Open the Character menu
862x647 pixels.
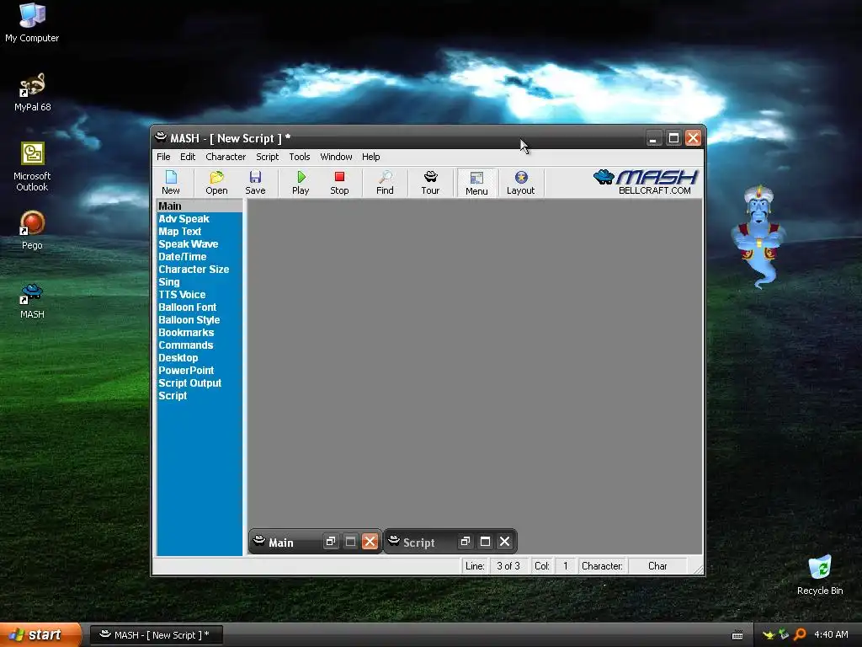click(226, 157)
